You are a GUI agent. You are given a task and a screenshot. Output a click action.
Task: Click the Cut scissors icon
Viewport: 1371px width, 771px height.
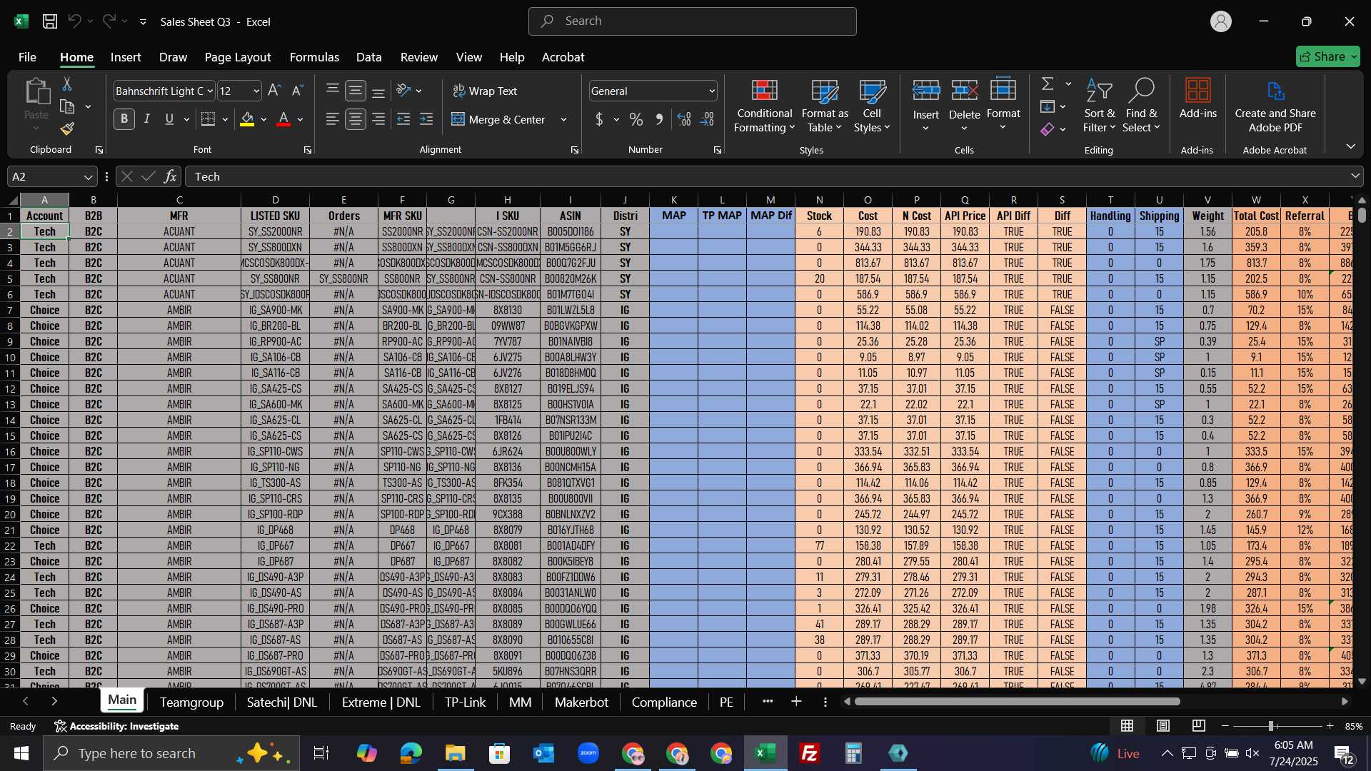click(67, 84)
